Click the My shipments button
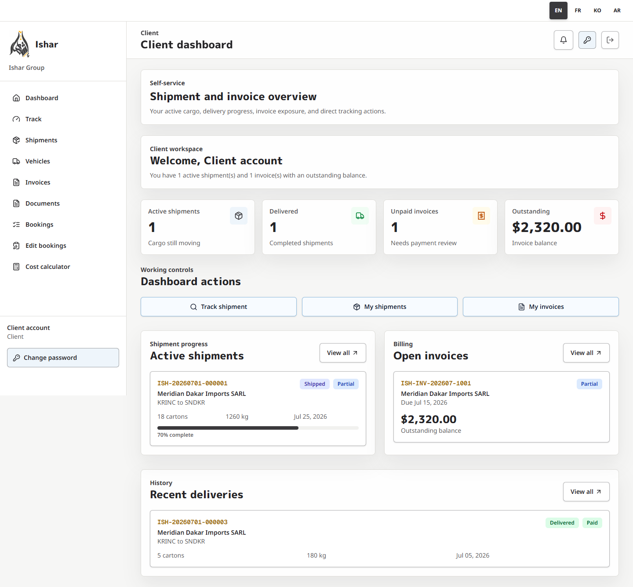633x587 pixels. click(x=380, y=307)
